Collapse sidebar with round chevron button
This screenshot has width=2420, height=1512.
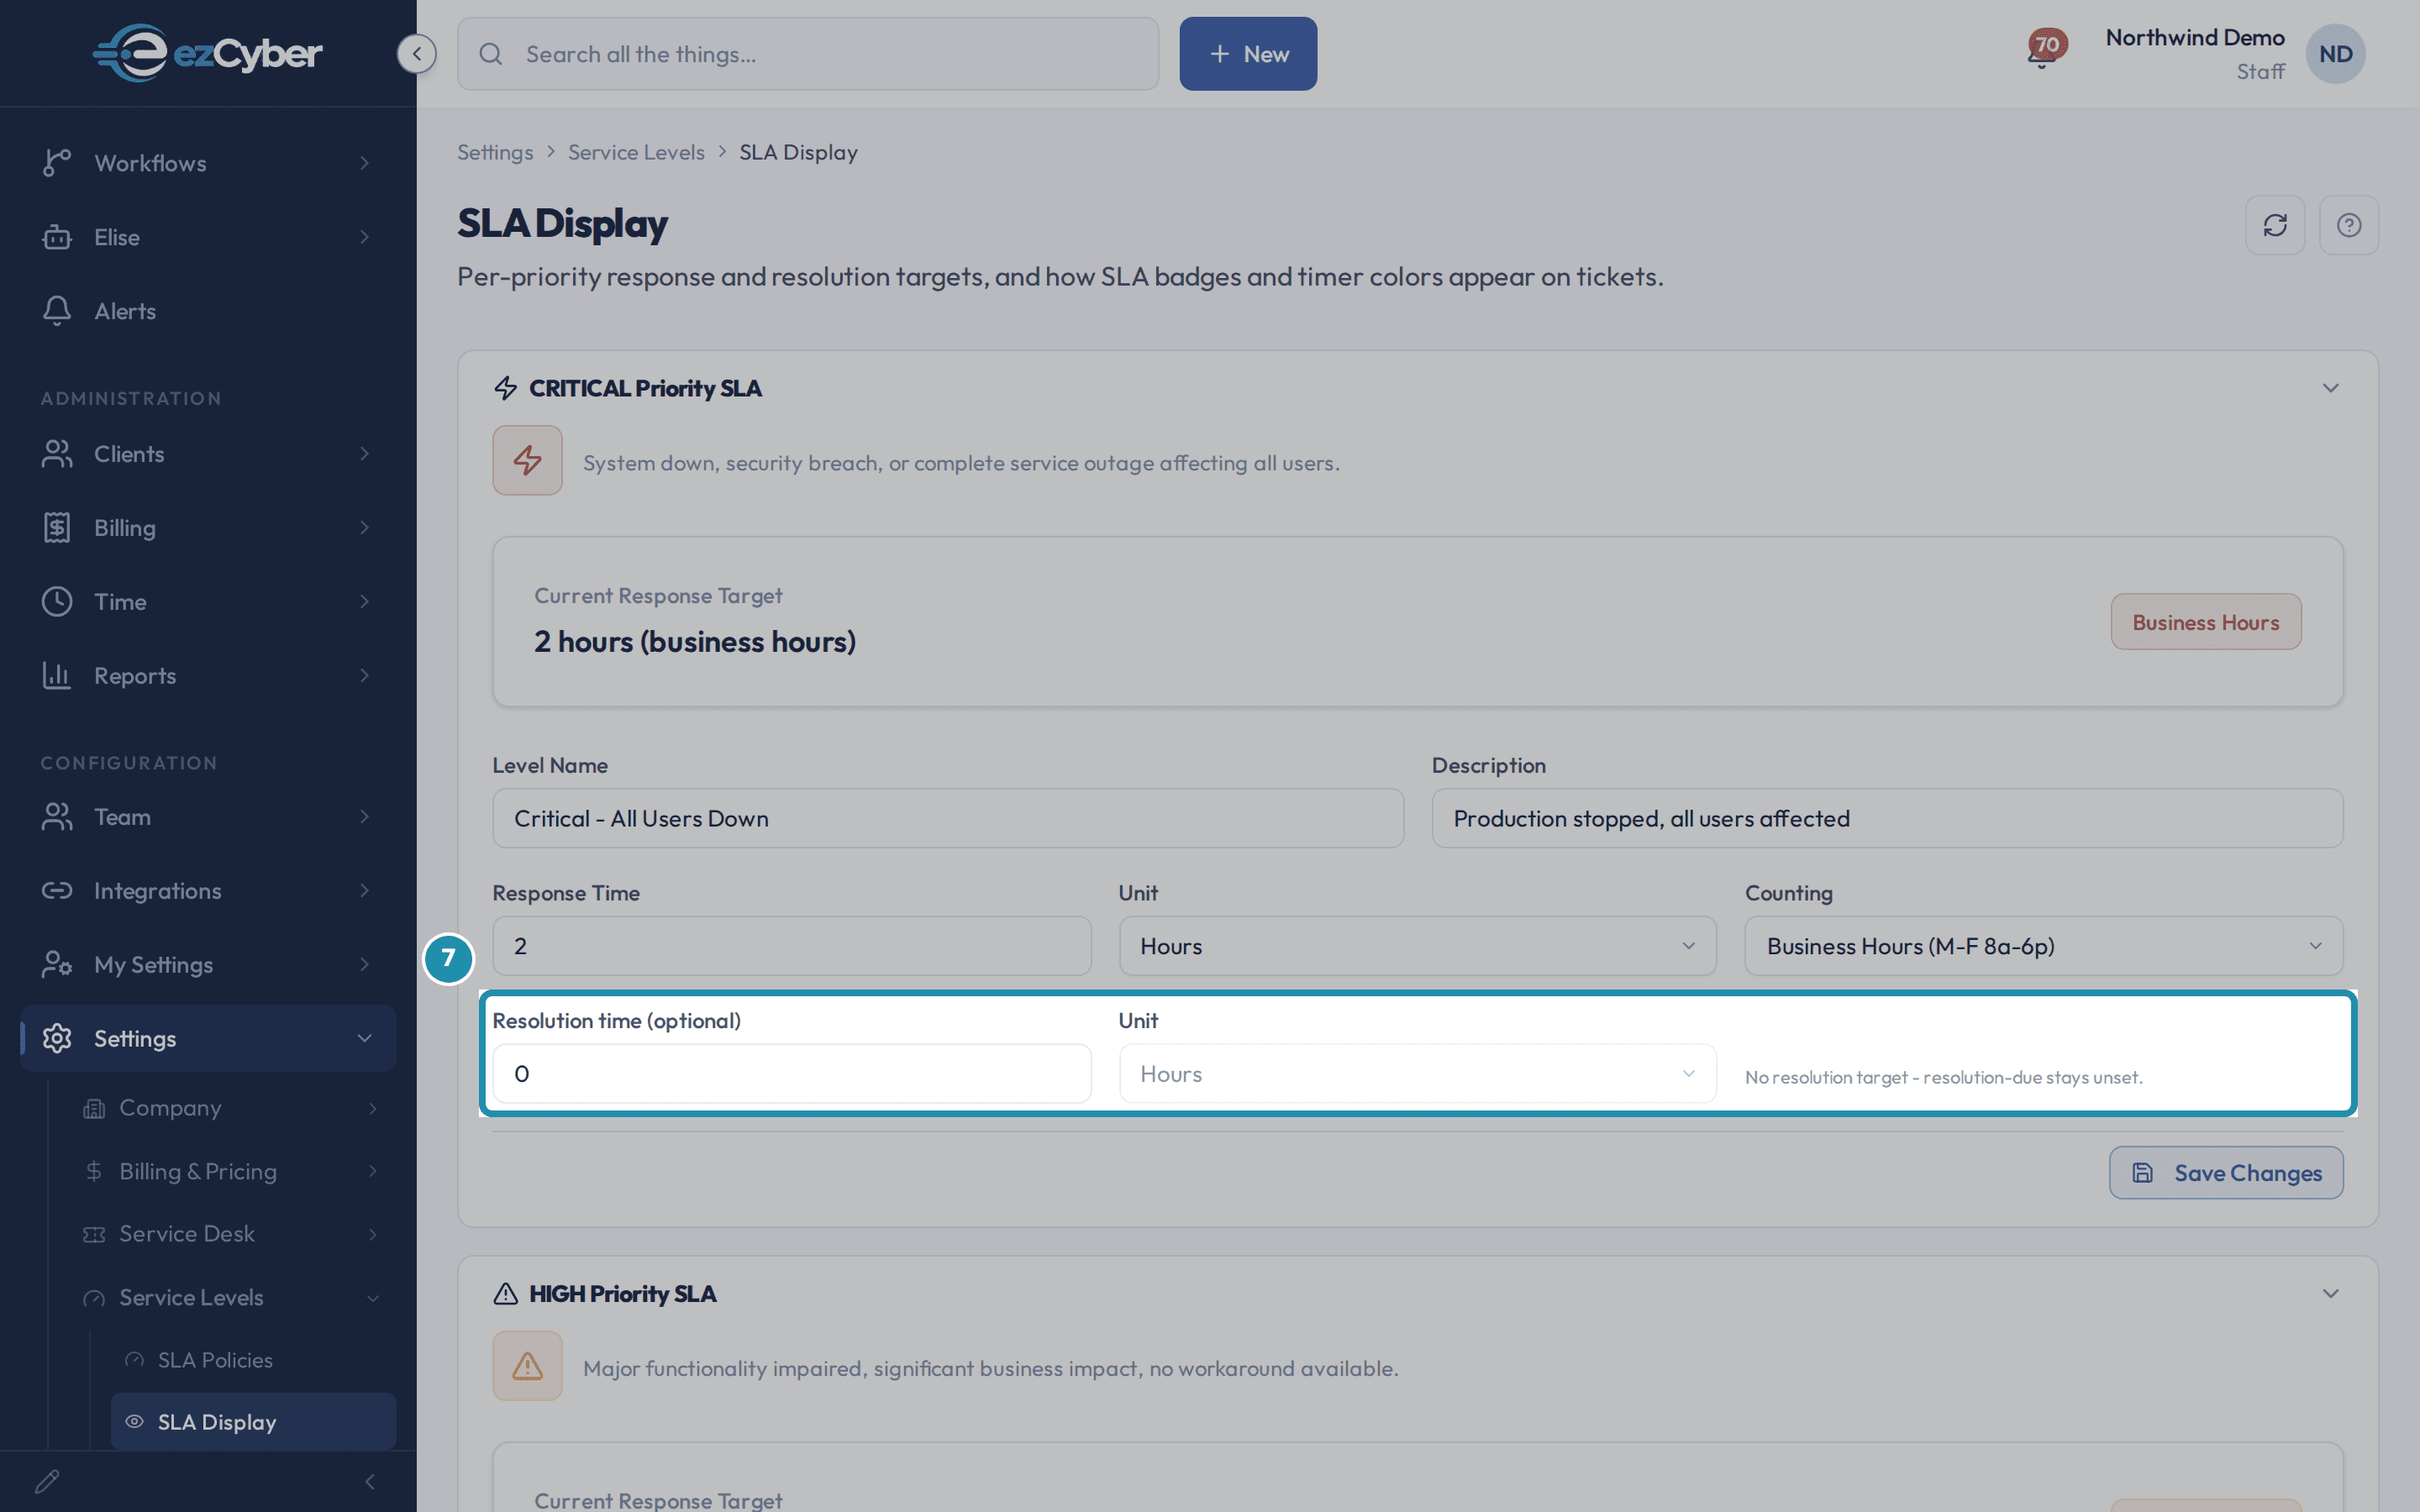[416, 54]
